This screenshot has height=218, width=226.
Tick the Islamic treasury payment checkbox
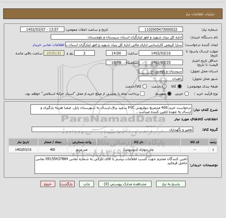coord(142,94)
